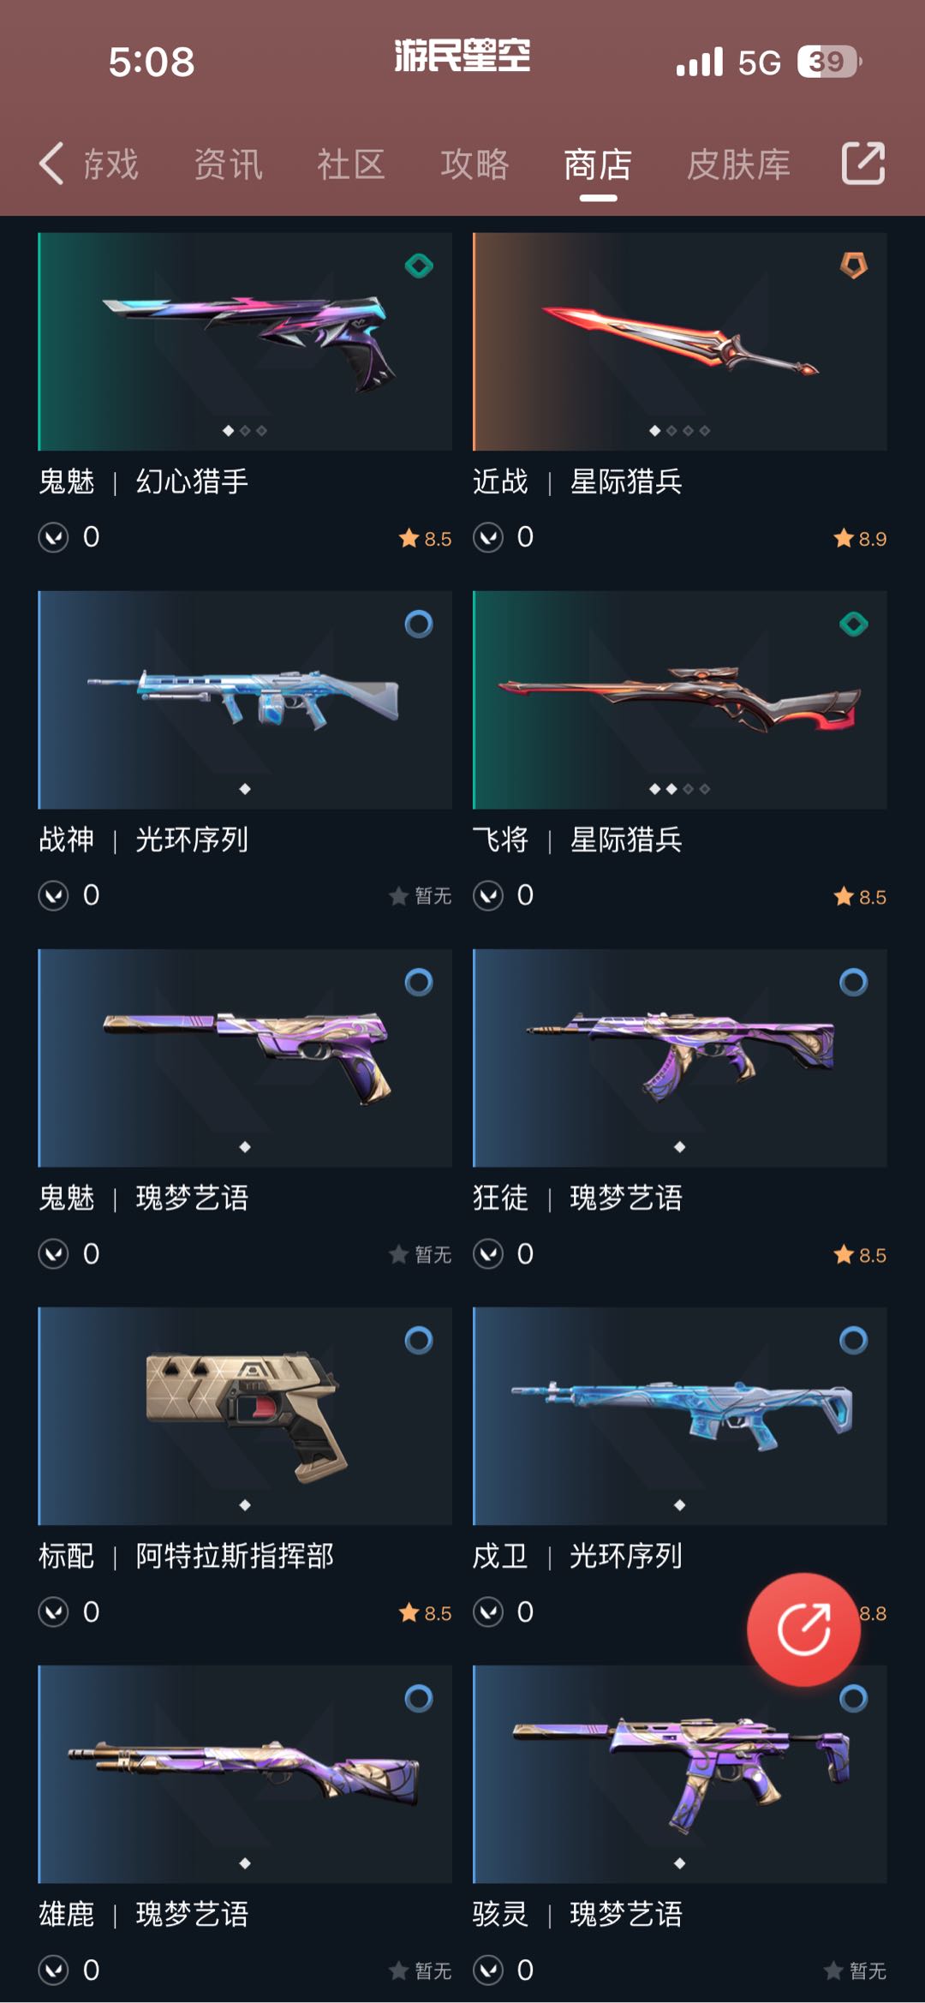Switch to the 皮肤库 tab

738,164
